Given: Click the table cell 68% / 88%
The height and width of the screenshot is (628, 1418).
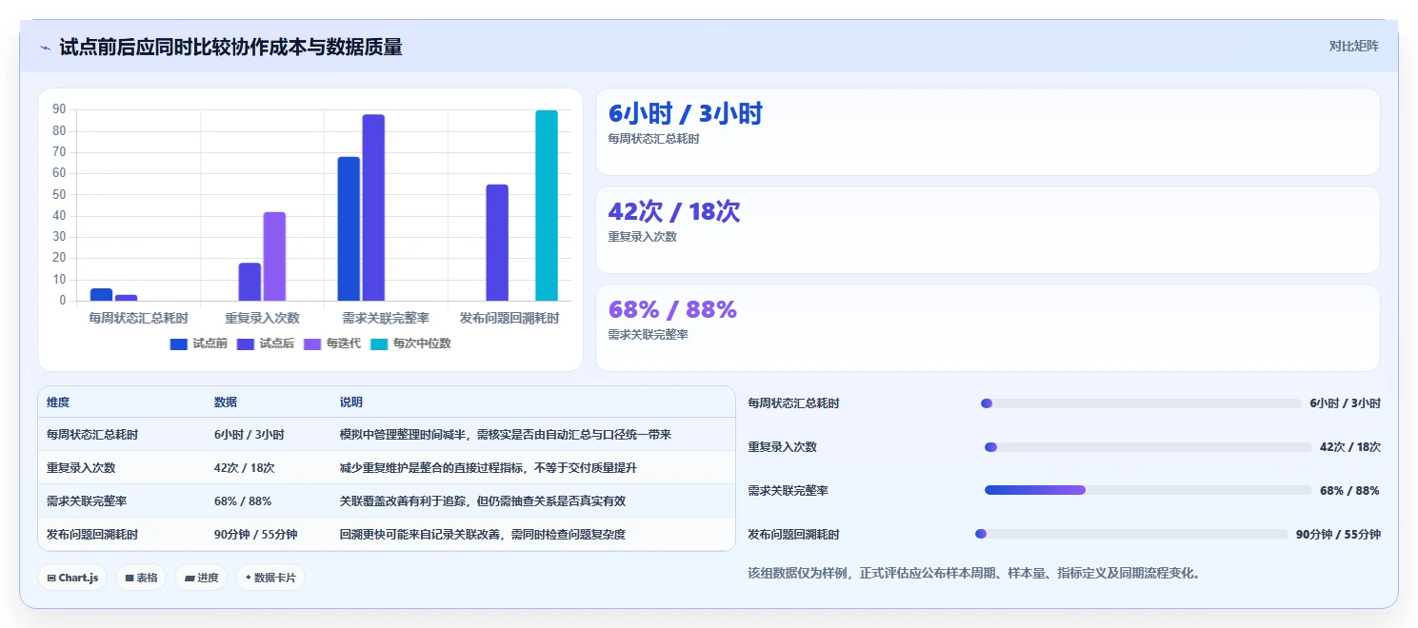Looking at the screenshot, I should [243, 500].
